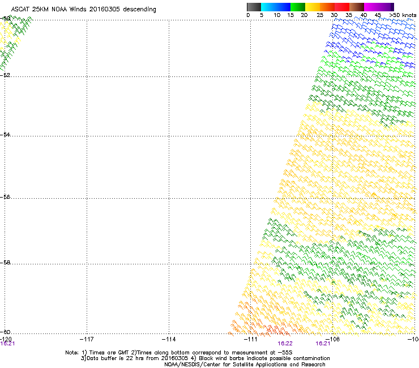Click the '-117' longitude axis label
Screen dimensions: 419x368
(87, 339)
